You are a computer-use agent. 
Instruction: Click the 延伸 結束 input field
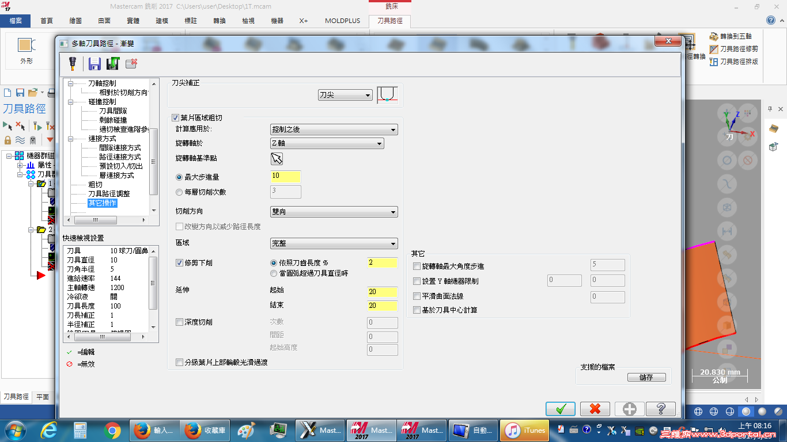(383, 306)
